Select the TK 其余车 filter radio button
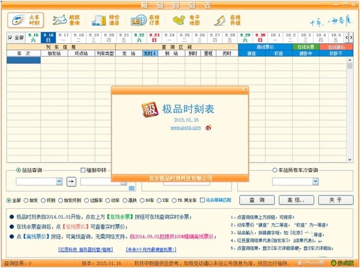The height and width of the screenshot is (268, 360). pos(174,200)
